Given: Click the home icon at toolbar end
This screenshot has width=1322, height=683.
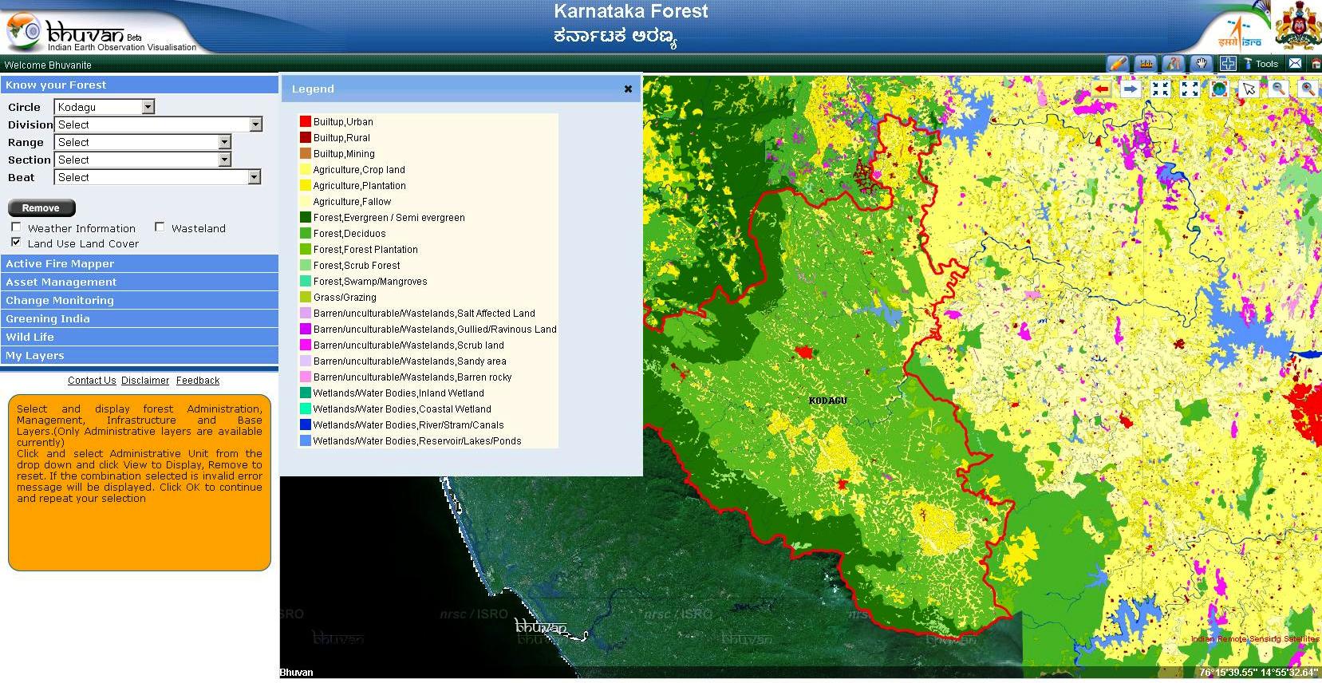Looking at the screenshot, I should pyautogui.click(x=1316, y=64).
